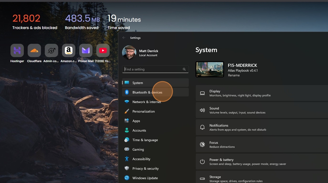Open Time & language settings

(x=156, y=140)
